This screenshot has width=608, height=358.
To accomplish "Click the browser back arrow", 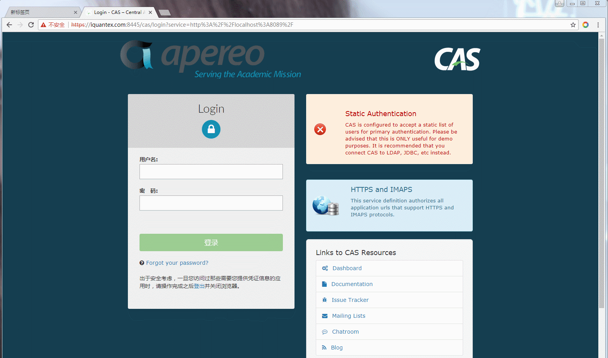I will 9,25.
